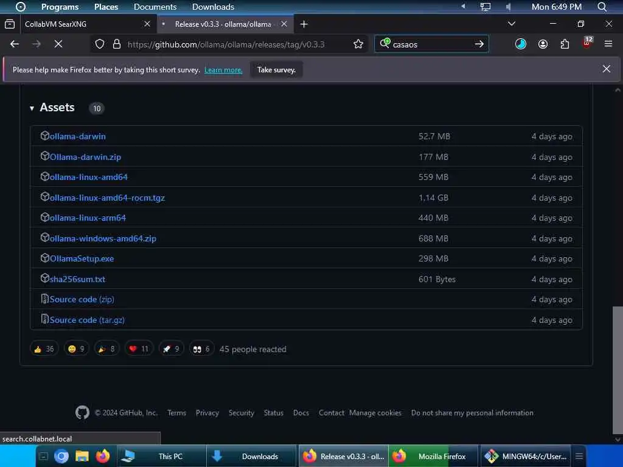Open the list all tabs dropdown chevron
Image resolution: width=623 pixels, height=467 pixels.
(512, 24)
